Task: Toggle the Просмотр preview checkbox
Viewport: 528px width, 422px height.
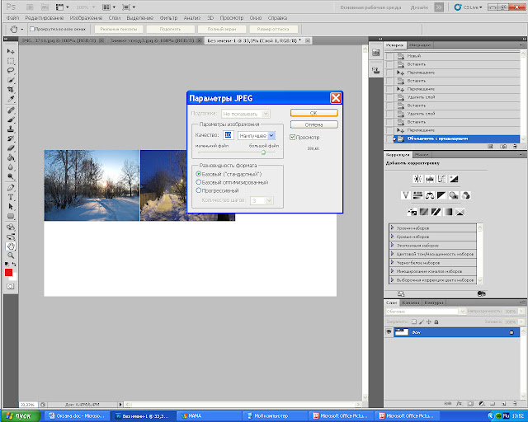Action: pyautogui.click(x=293, y=138)
